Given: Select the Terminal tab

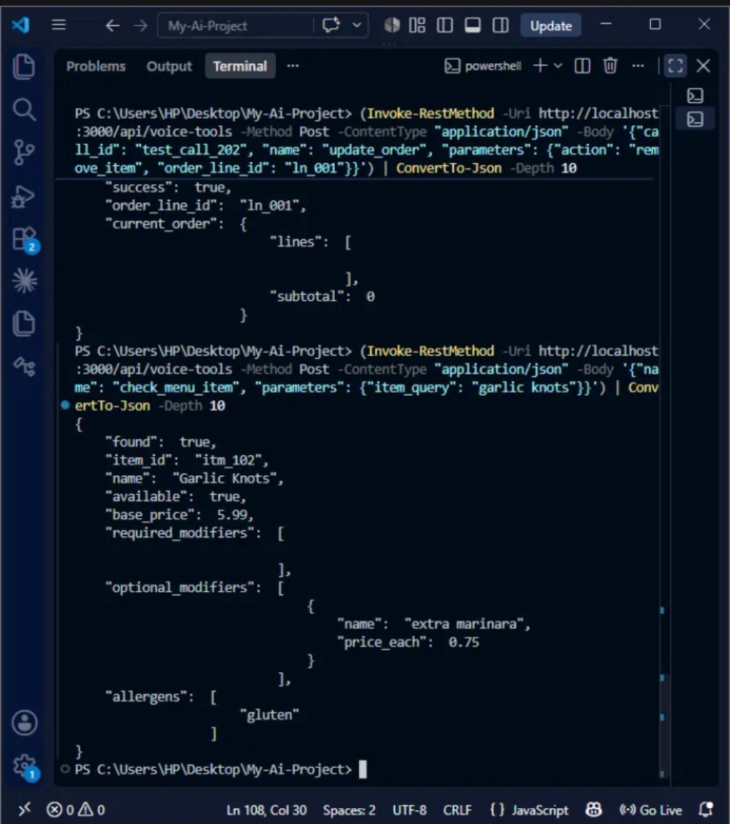Looking at the screenshot, I should [x=240, y=66].
